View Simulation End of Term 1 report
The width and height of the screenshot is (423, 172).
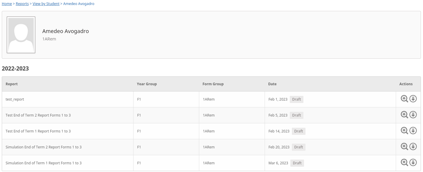[404, 163]
